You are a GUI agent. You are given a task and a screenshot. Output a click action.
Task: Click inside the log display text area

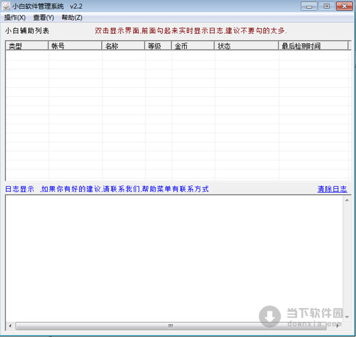pyautogui.click(x=174, y=259)
